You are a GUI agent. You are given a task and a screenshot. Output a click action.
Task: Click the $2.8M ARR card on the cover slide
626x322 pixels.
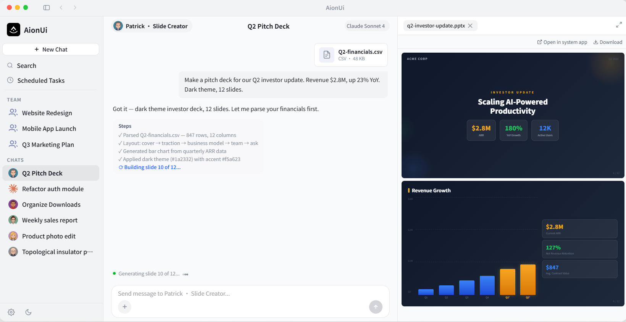point(481,130)
